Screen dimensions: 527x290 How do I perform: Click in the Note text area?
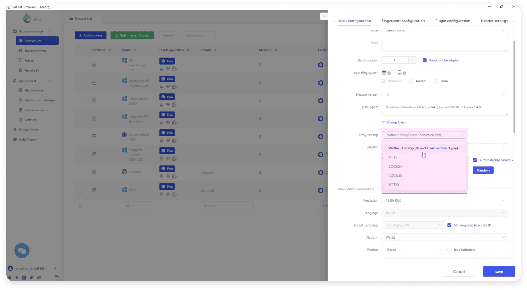(x=445, y=45)
